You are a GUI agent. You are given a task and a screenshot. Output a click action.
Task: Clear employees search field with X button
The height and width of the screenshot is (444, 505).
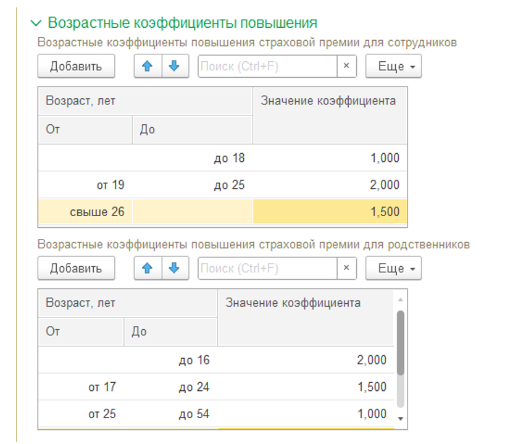(346, 66)
